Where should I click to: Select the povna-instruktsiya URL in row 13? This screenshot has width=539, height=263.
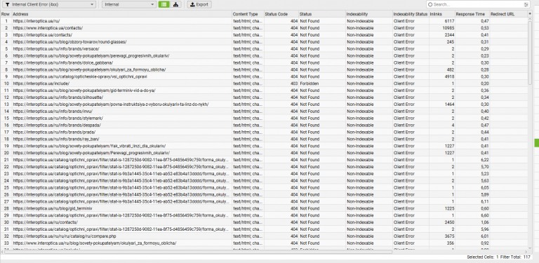point(111,104)
